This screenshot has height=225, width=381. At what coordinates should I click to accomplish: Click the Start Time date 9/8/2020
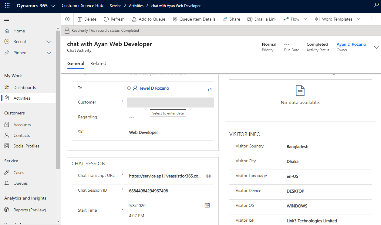[x=137, y=206]
